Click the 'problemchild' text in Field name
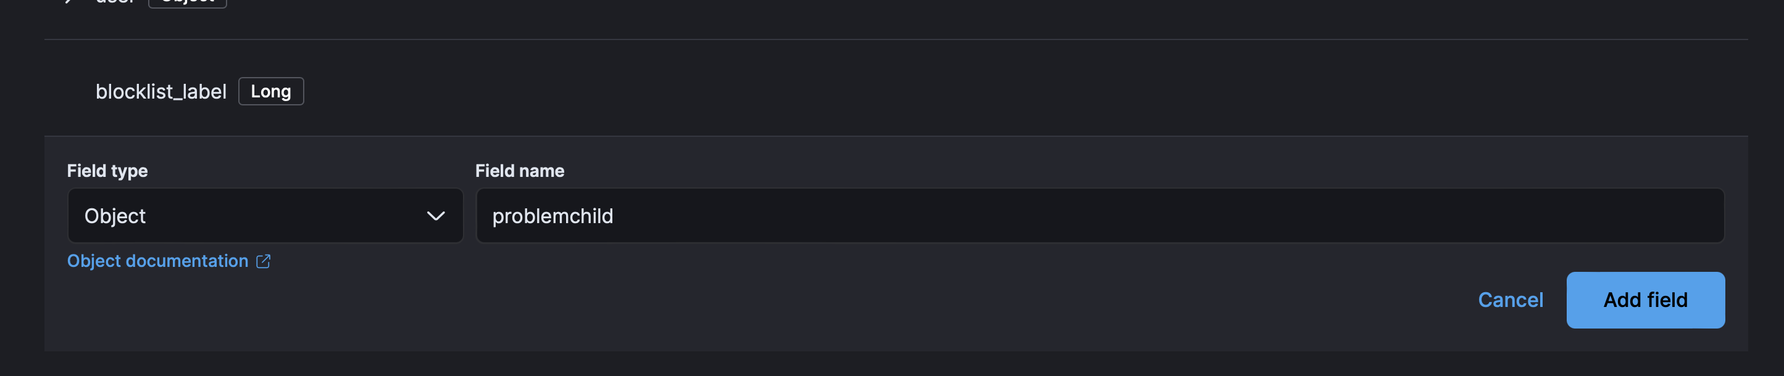The width and height of the screenshot is (1784, 376). coord(552,216)
